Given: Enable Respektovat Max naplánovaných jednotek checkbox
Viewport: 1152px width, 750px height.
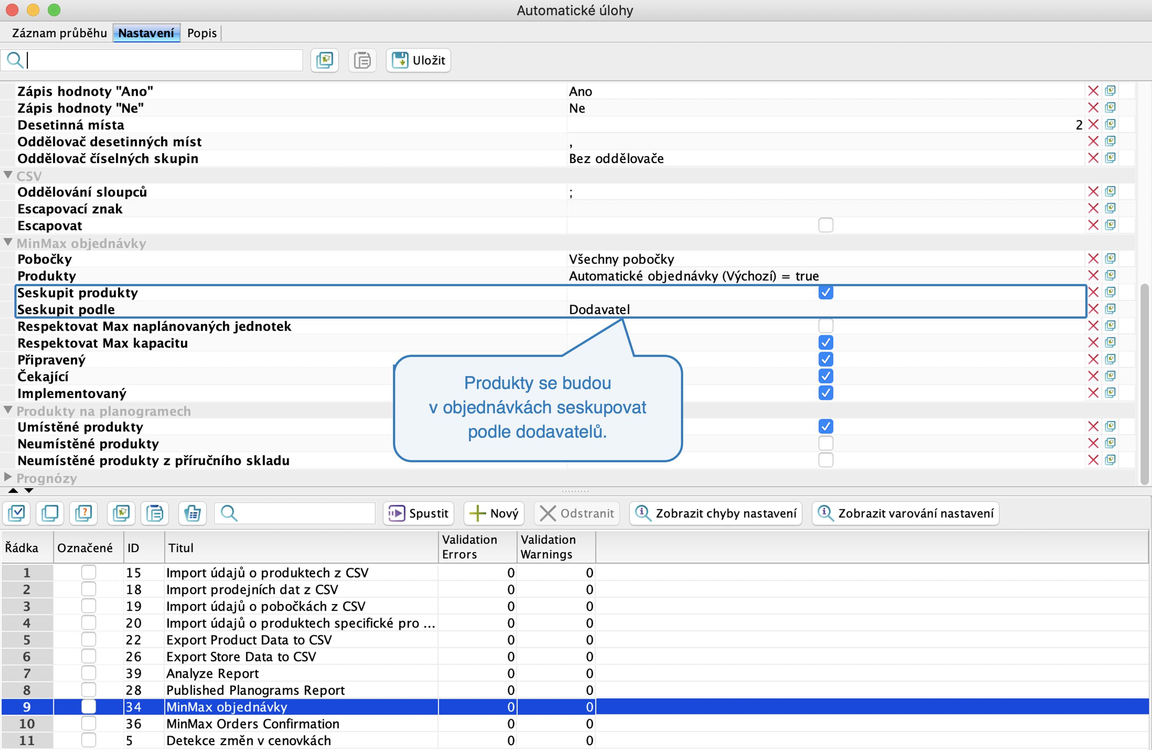Looking at the screenshot, I should (x=826, y=326).
